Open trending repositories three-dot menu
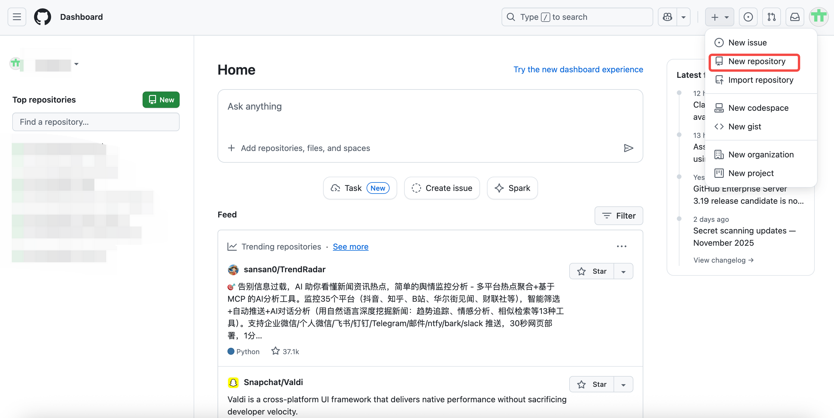 (x=622, y=247)
